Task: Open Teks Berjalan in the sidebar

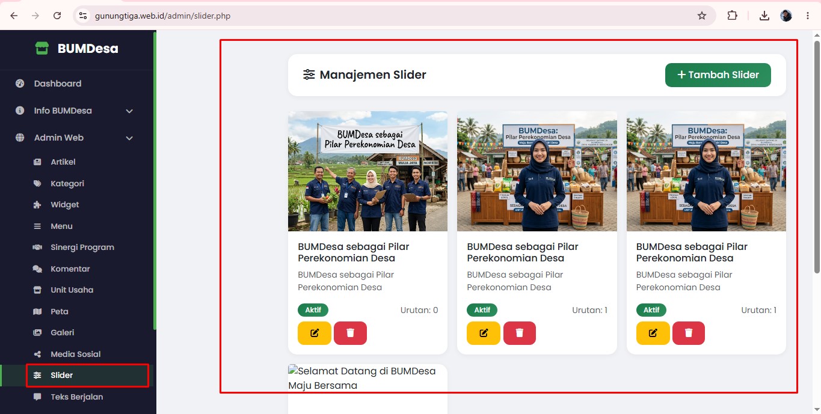Action: pyautogui.click(x=77, y=397)
